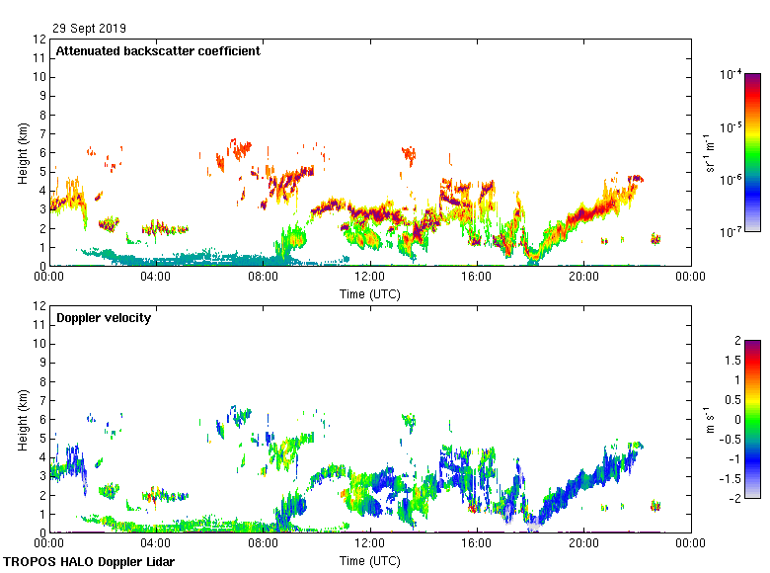
Task: Click the 04:00 time tick under the upper plot
Action: [x=156, y=279]
